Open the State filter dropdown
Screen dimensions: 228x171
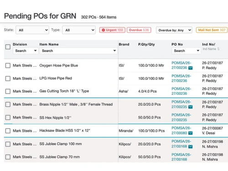coord(32,30)
